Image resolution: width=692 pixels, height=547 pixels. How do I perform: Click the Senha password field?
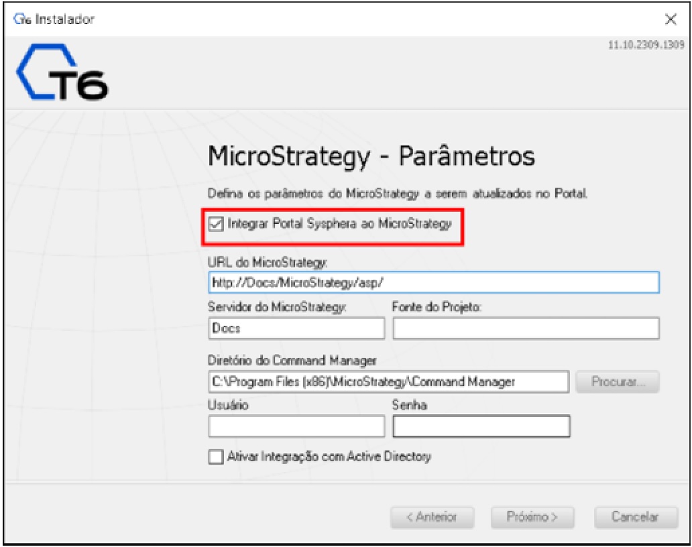tap(481, 426)
